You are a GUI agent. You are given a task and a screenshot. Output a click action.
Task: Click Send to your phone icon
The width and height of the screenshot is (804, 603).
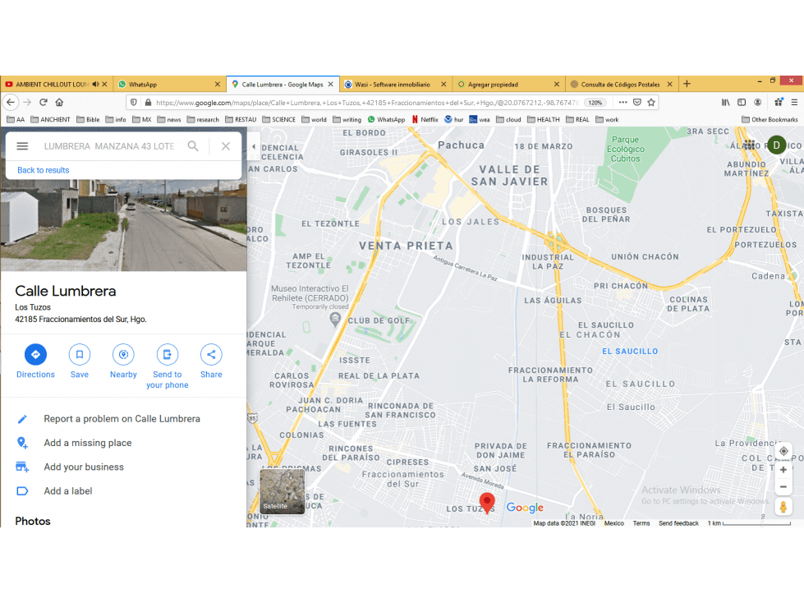(168, 354)
